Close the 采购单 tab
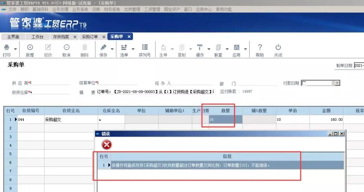 pyautogui.click(x=129, y=37)
